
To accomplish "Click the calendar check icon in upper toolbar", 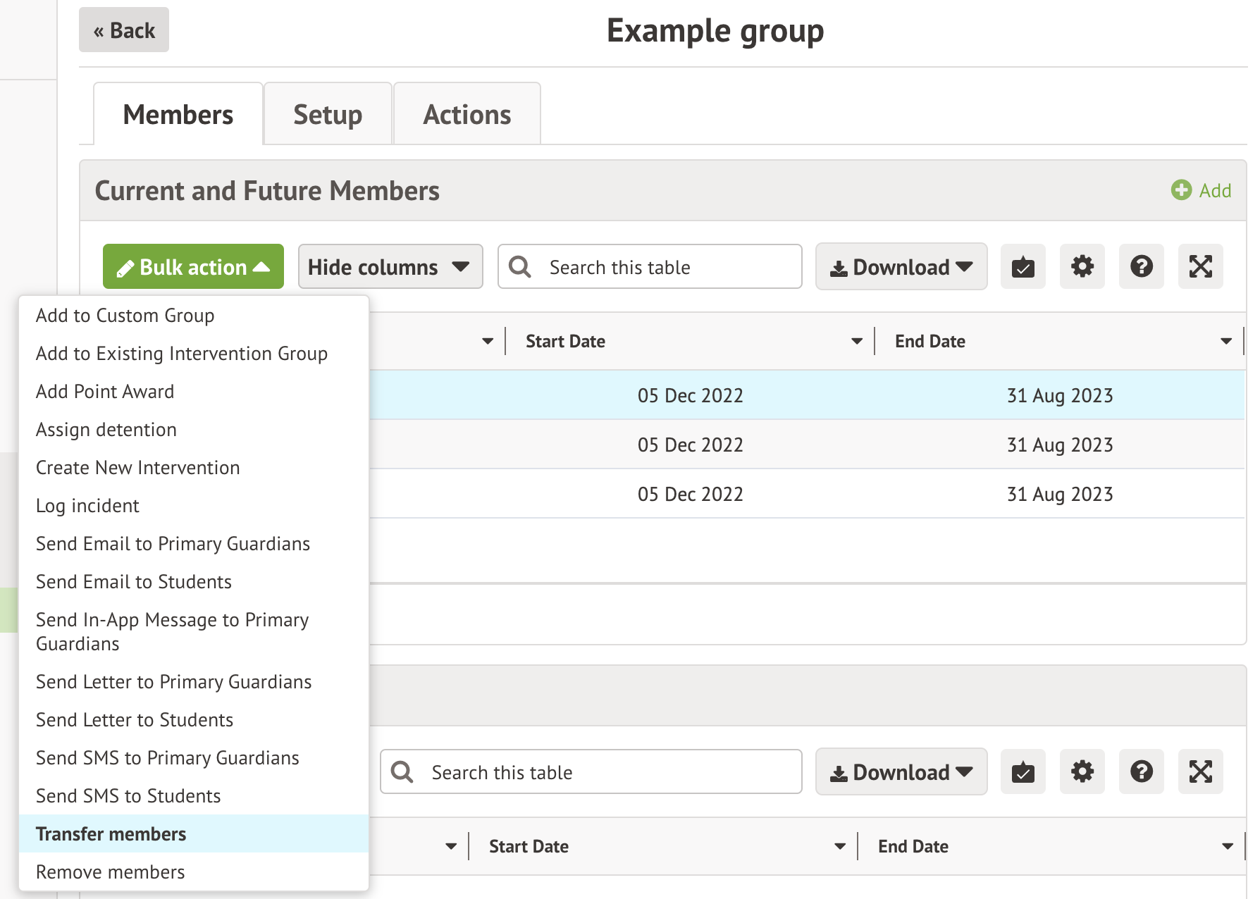I will point(1023,266).
